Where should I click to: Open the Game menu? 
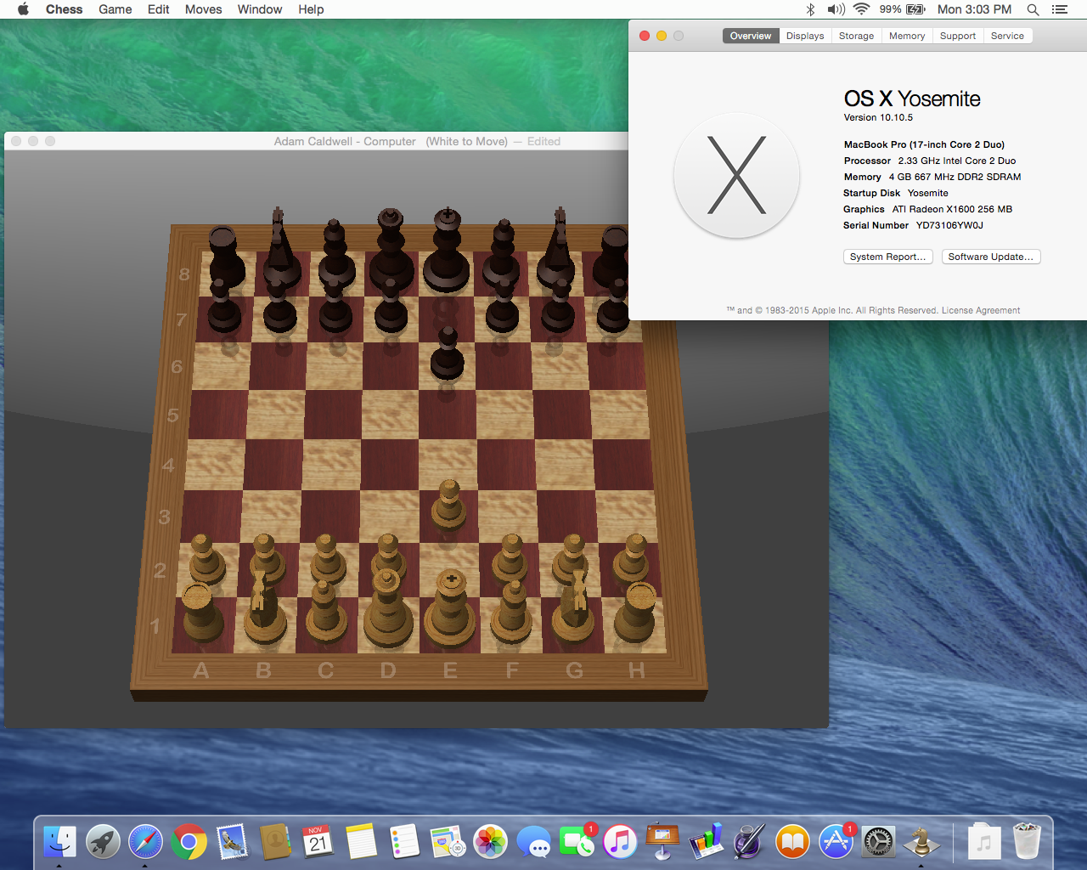[x=115, y=9]
